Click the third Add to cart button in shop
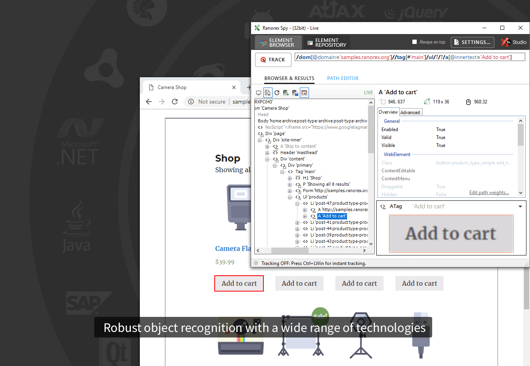Screen dimensions: 530x366 point(359,283)
